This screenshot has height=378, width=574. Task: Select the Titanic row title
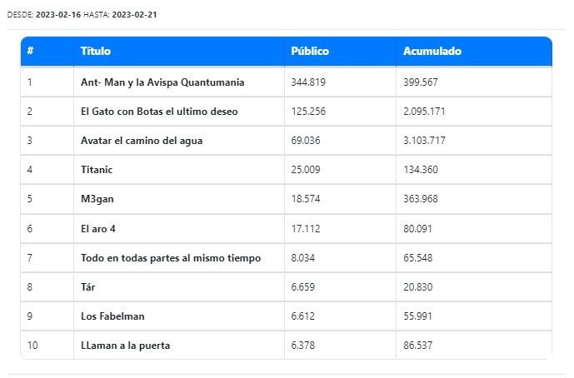pos(97,170)
